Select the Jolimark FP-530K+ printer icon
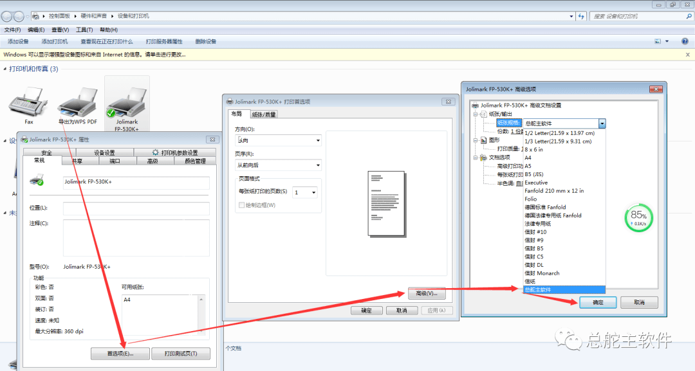 [x=127, y=102]
